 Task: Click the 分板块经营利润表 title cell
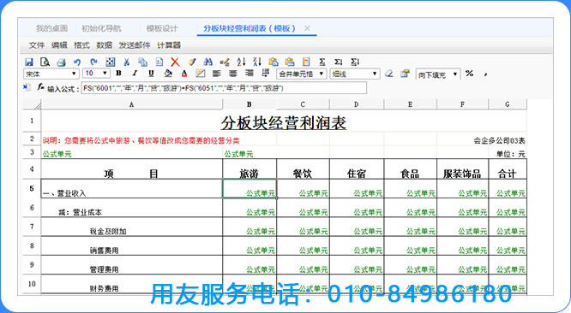click(284, 121)
